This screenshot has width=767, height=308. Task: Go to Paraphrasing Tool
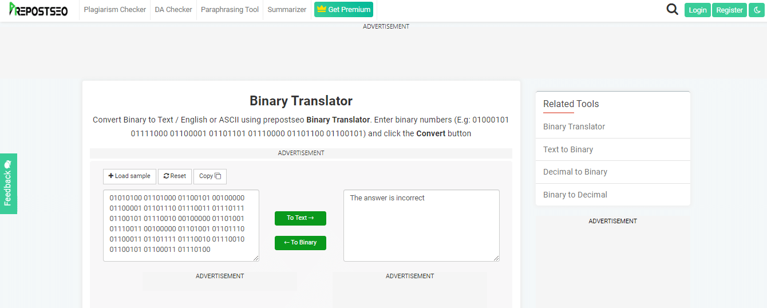coord(230,10)
